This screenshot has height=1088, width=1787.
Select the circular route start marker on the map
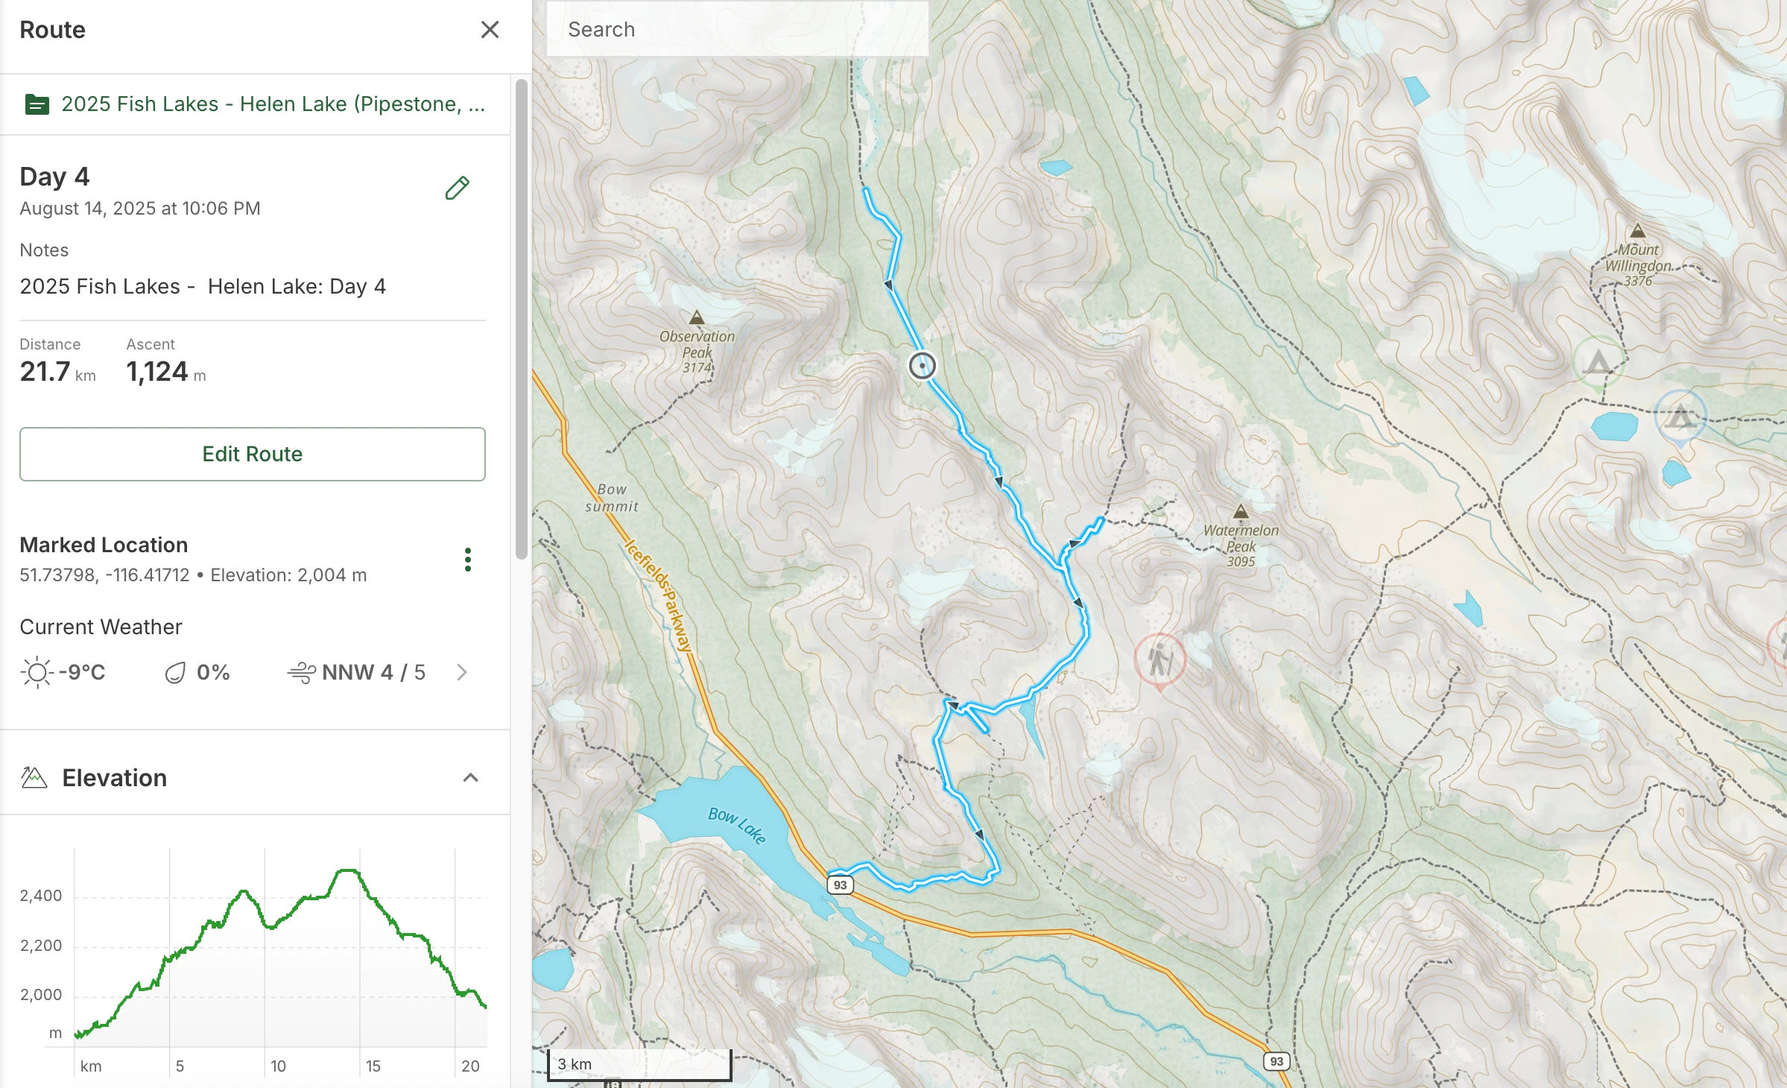click(922, 367)
